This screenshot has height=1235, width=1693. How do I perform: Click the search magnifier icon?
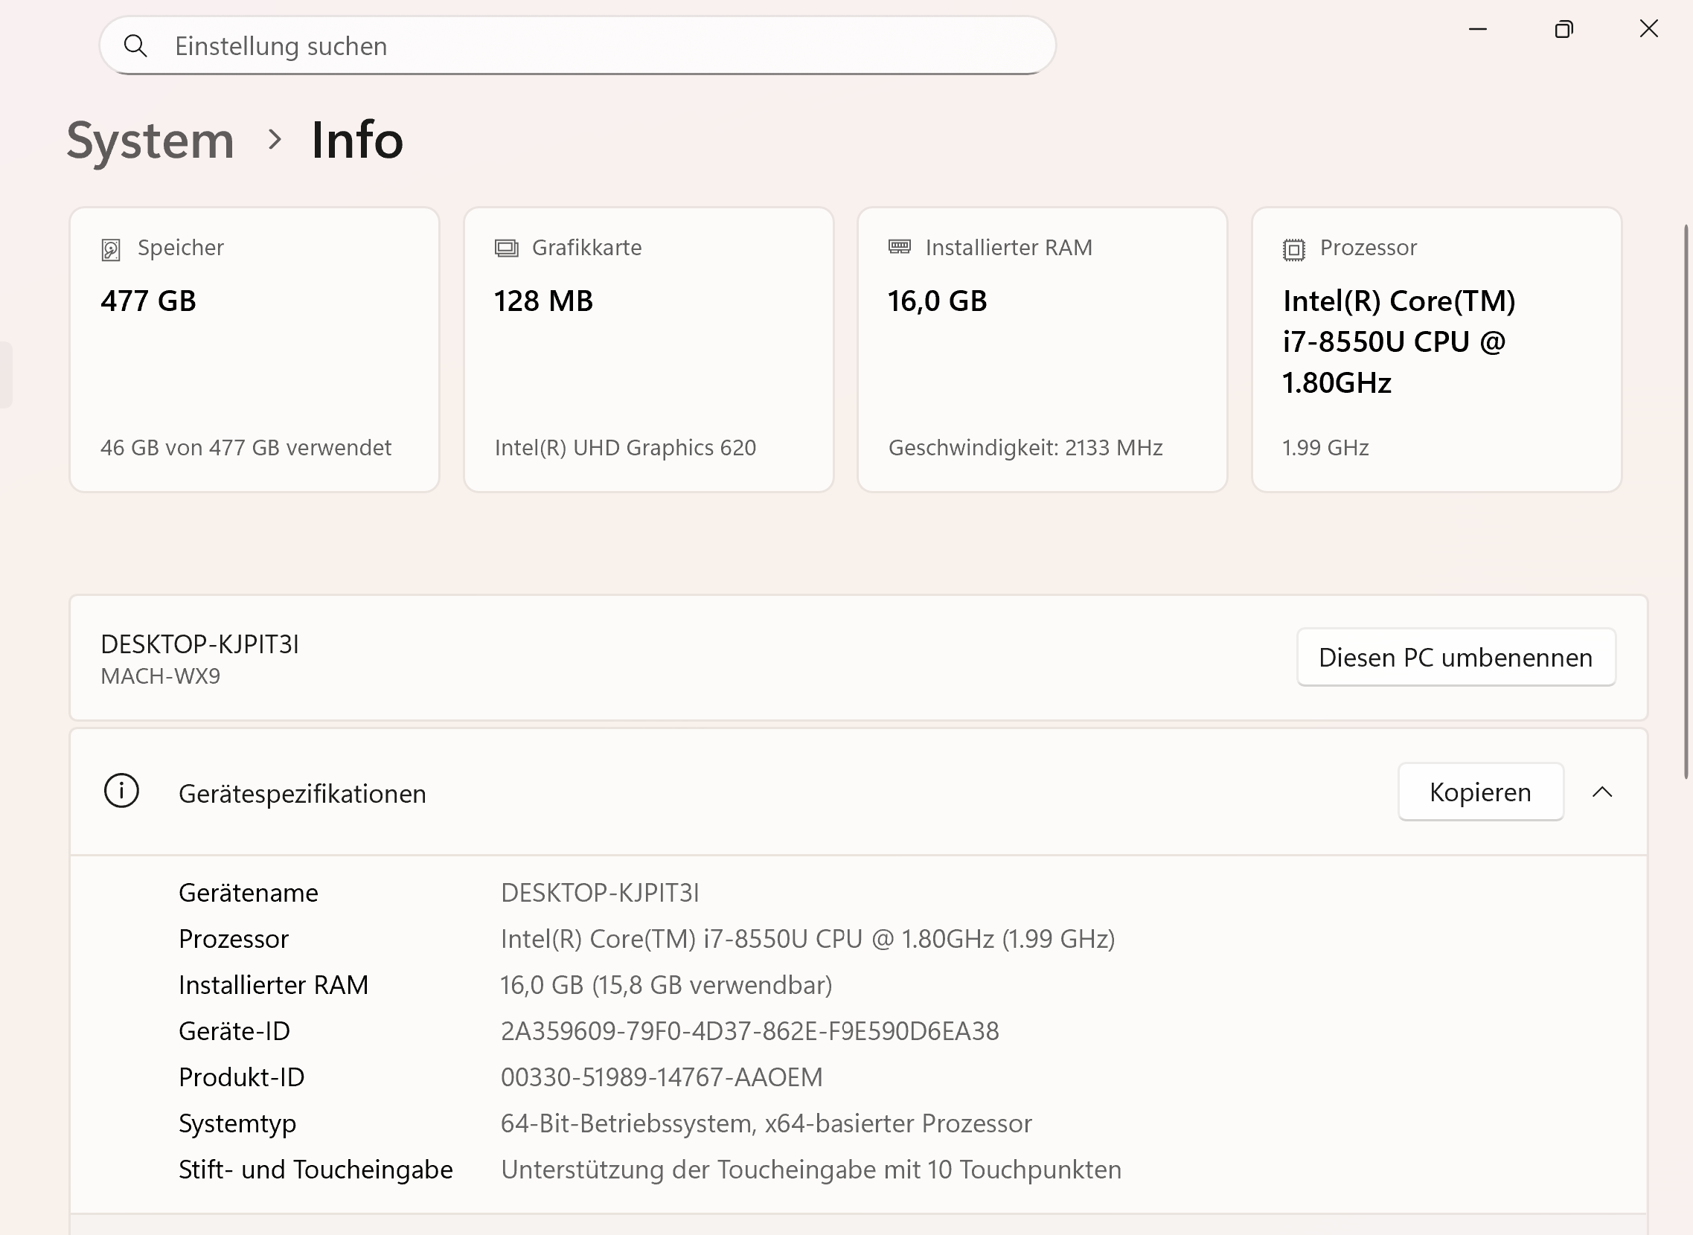pyautogui.click(x=135, y=45)
